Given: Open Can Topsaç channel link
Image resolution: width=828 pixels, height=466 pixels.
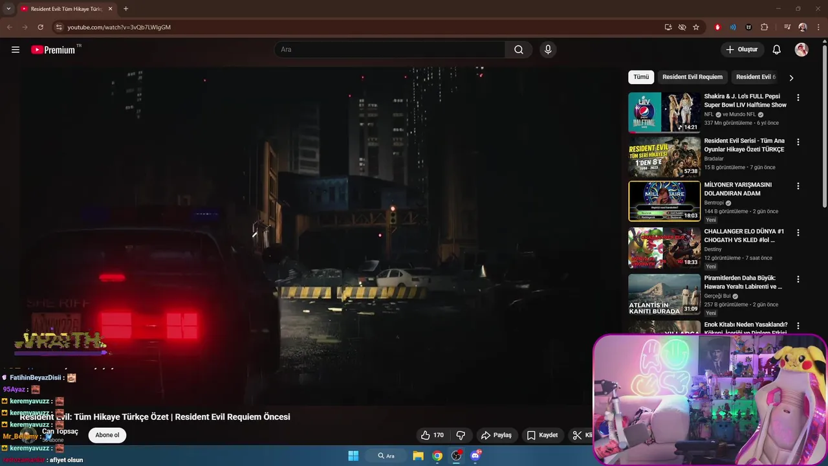Looking at the screenshot, I should (60, 431).
